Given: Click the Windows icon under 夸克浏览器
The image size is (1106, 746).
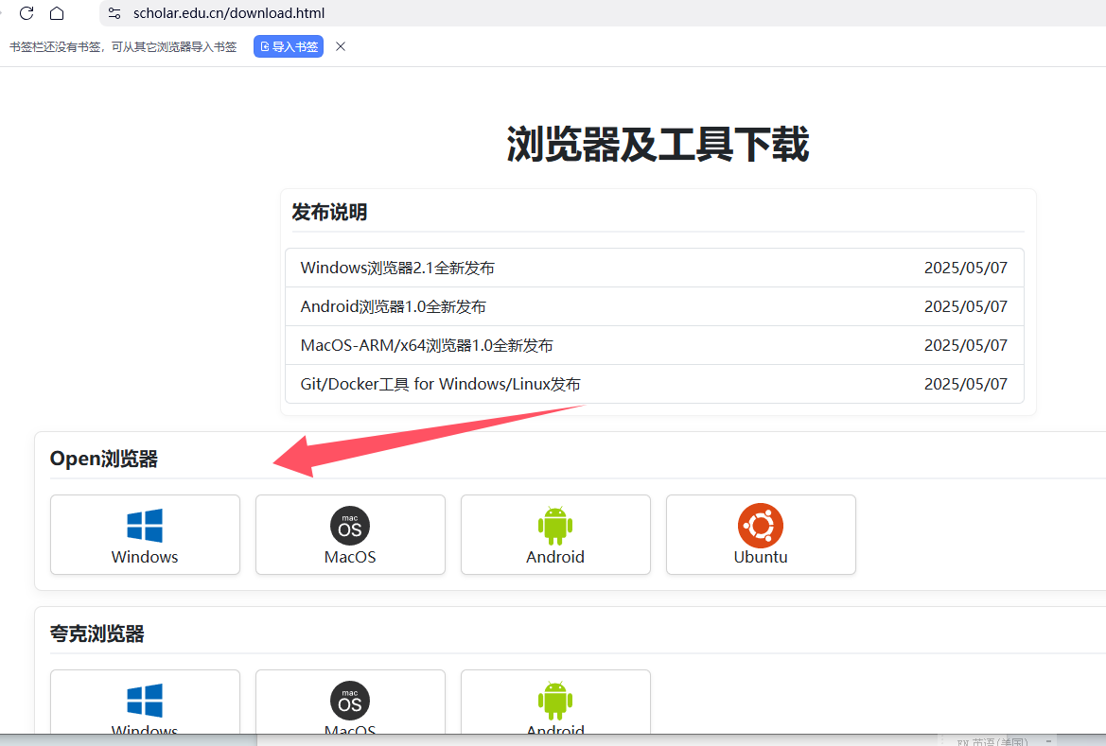Looking at the screenshot, I should (x=145, y=701).
